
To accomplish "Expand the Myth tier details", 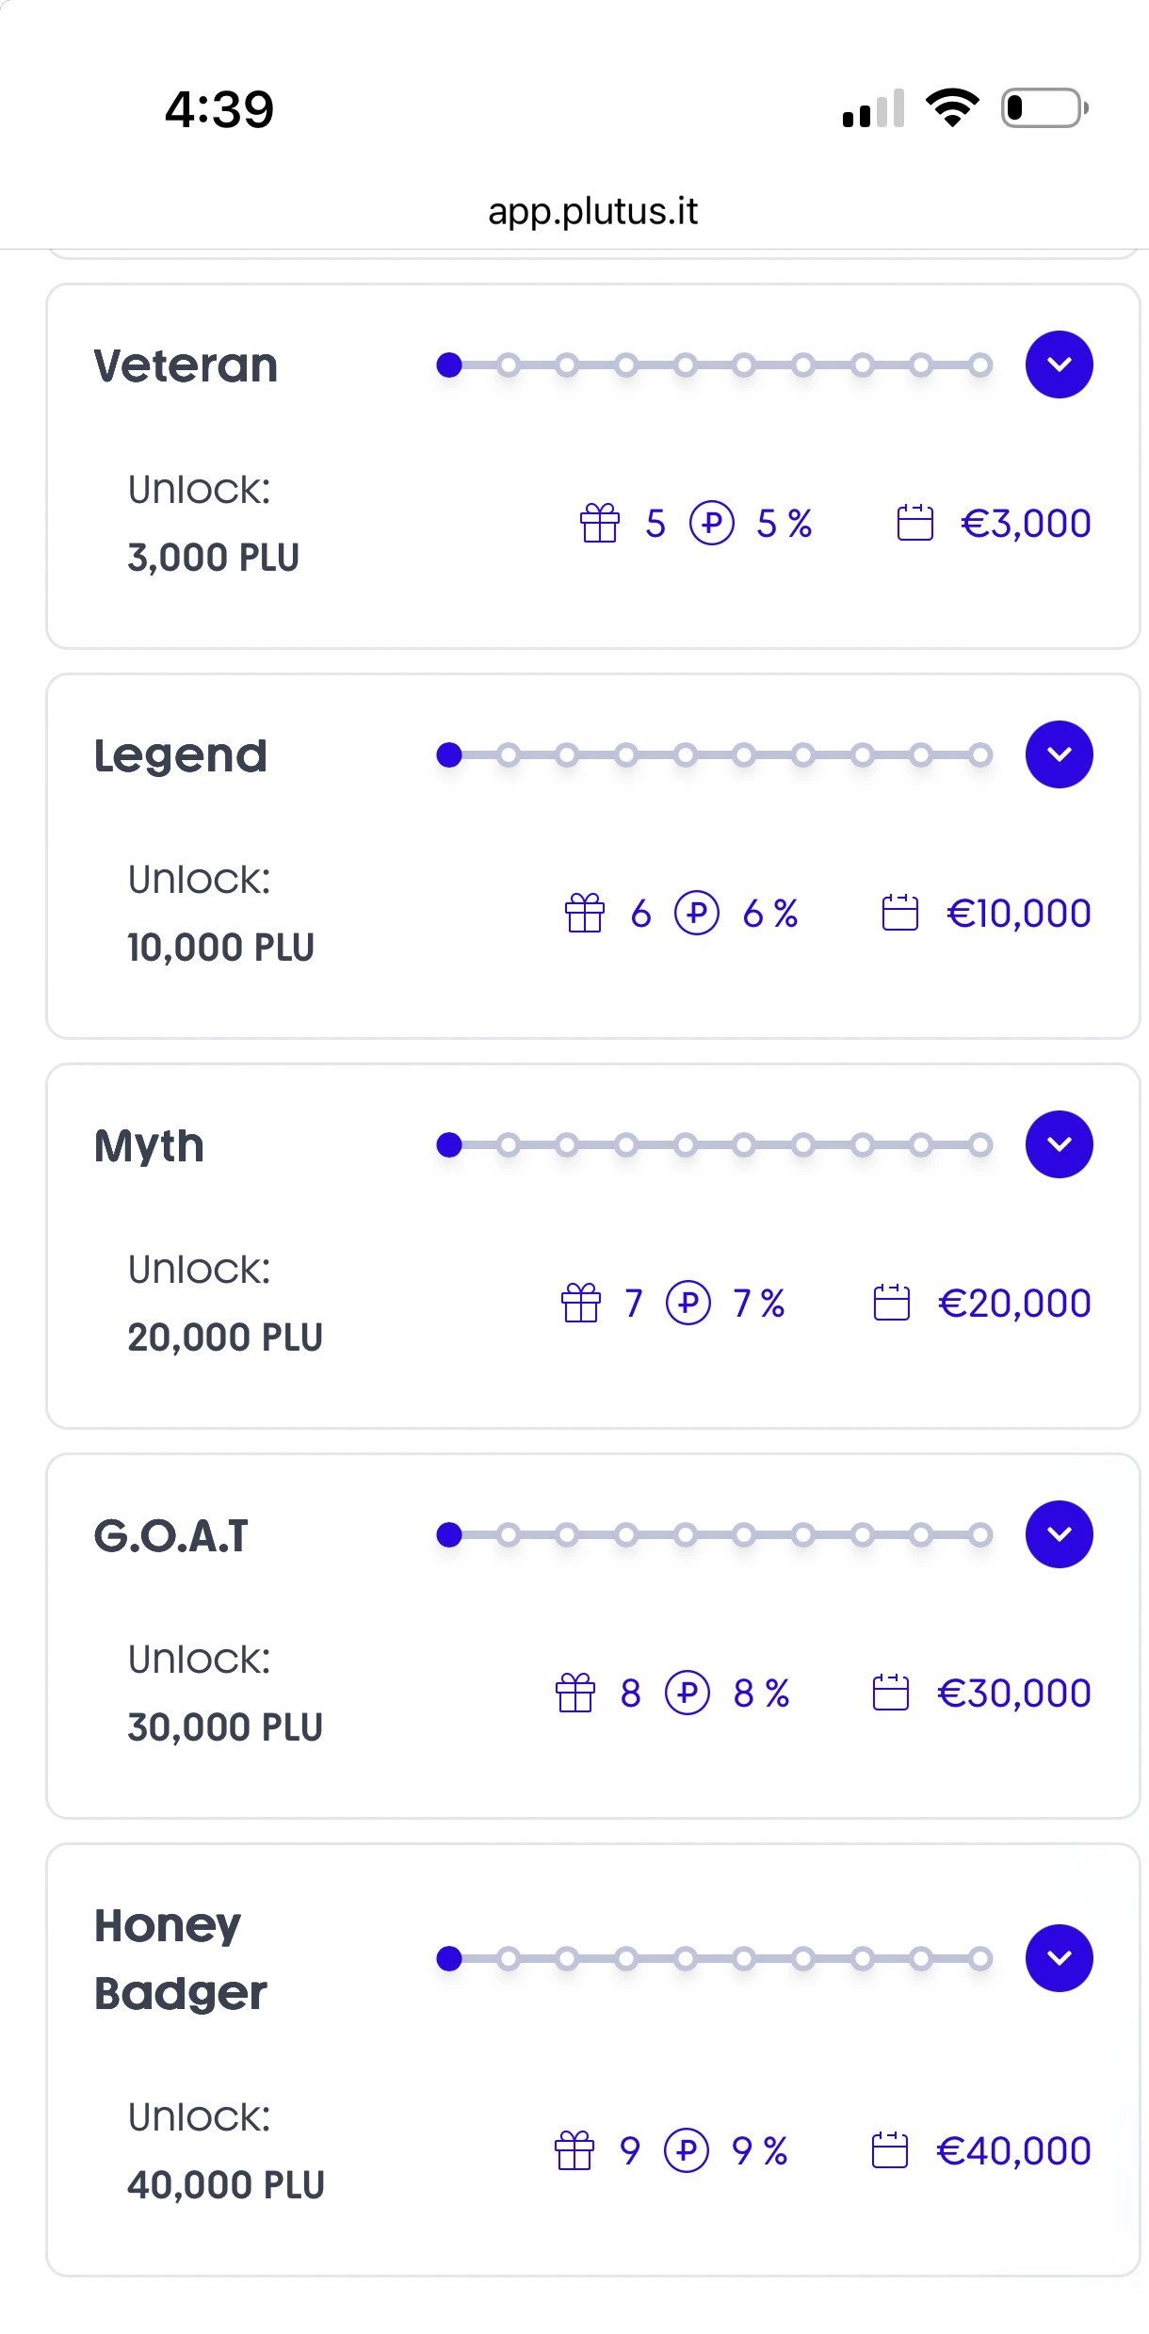I will click(1059, 1144).
